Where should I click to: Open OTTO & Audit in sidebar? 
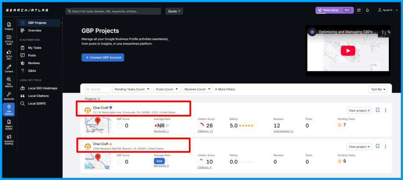[9, 40]
